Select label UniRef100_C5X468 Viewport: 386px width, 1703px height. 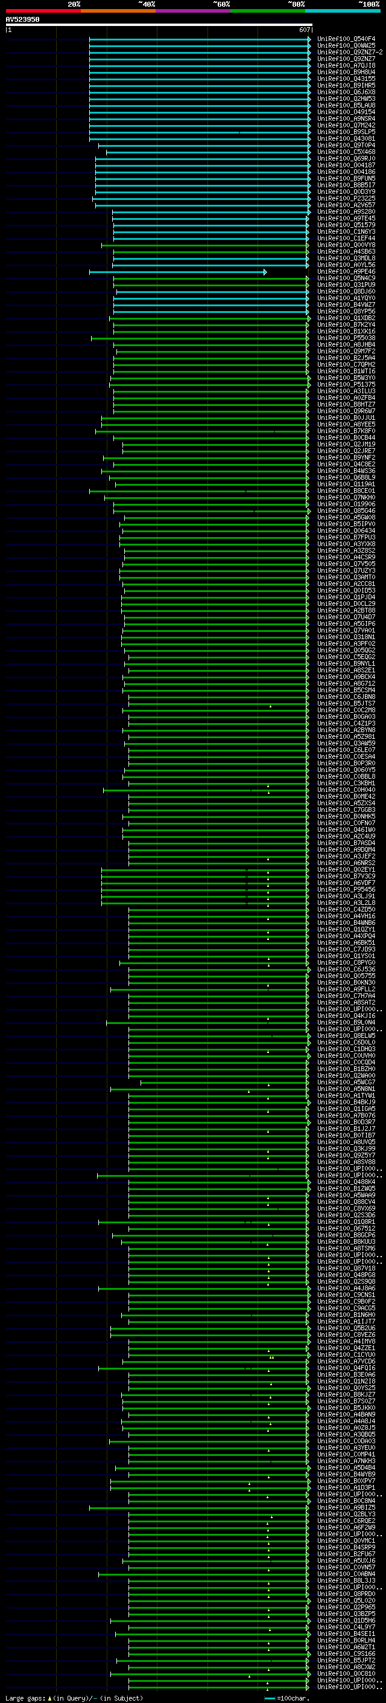(346, 152)
